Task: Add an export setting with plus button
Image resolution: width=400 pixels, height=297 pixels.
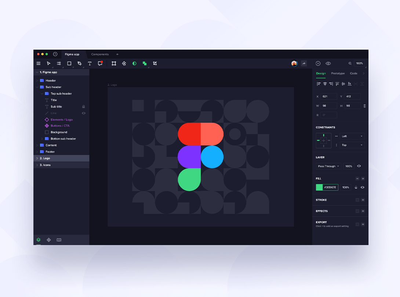Action: [x=363, y=224]
